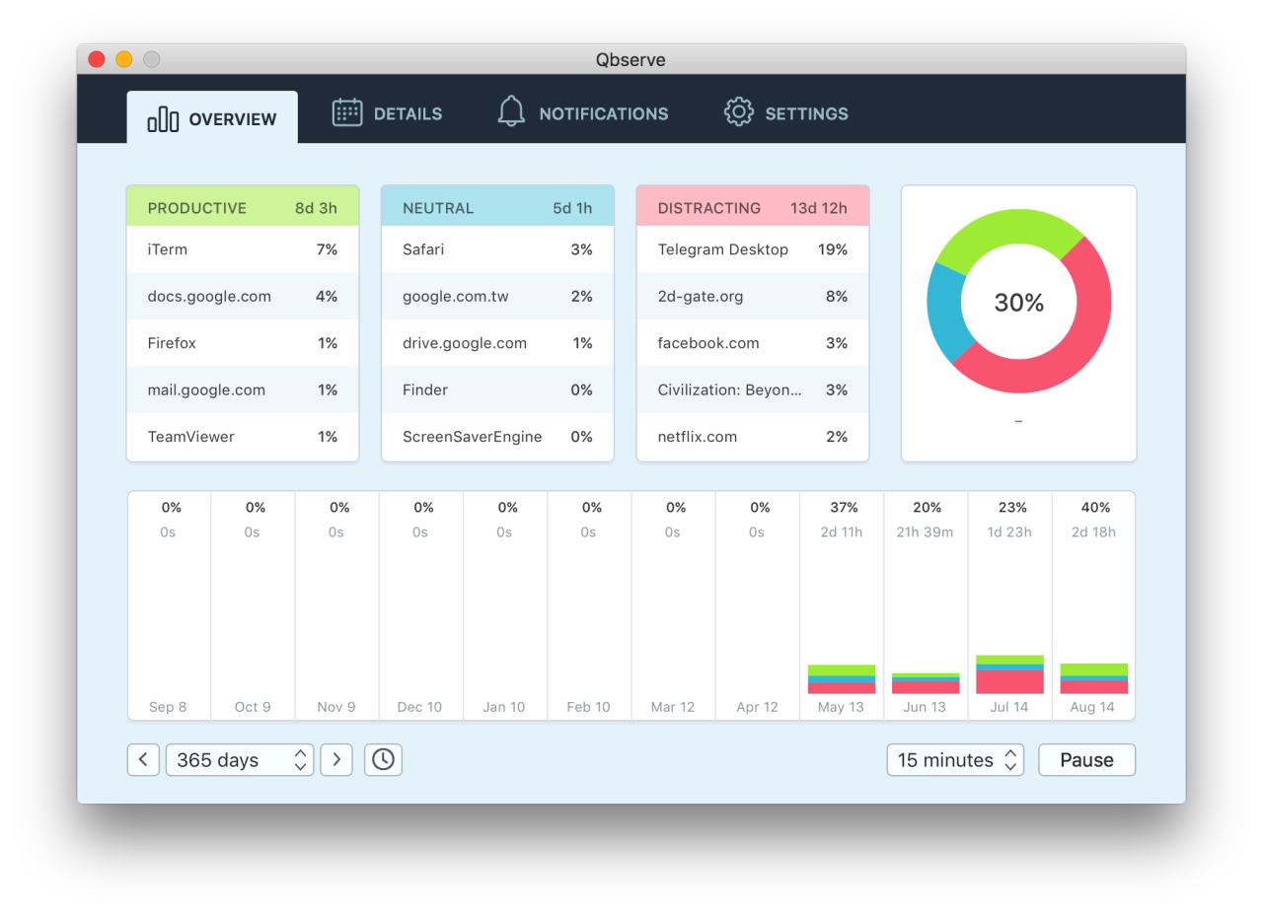Viewport: 1263px width, 914px height.
Task: Switch to the Details tab
Action: point(407,114)
